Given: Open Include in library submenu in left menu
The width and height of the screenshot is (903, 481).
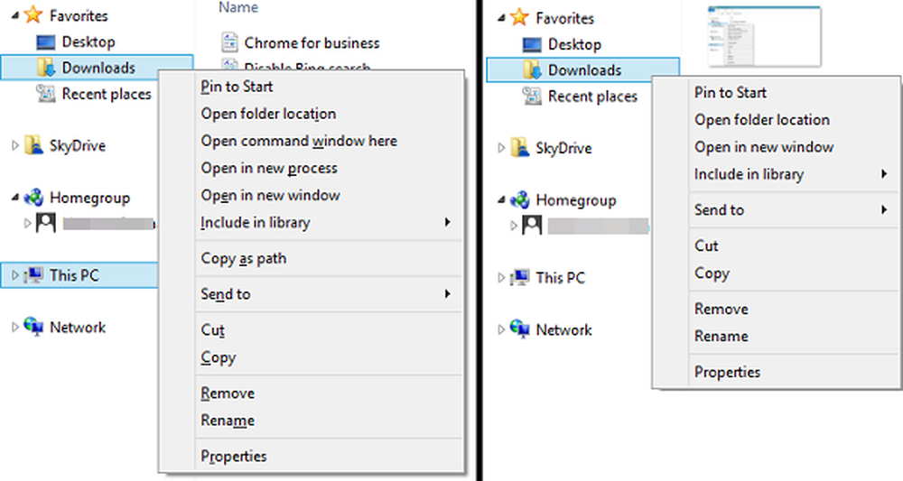Looking at the screenshot, I should (312, 222).
